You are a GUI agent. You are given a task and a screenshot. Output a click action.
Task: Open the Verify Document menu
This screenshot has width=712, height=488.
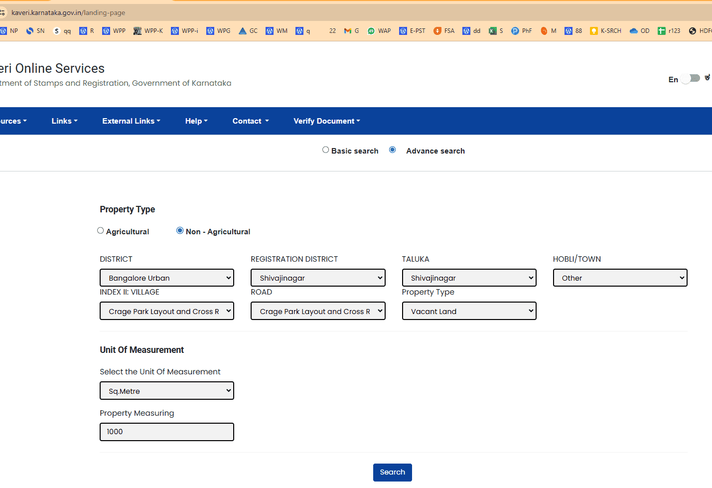pos(326,121)
